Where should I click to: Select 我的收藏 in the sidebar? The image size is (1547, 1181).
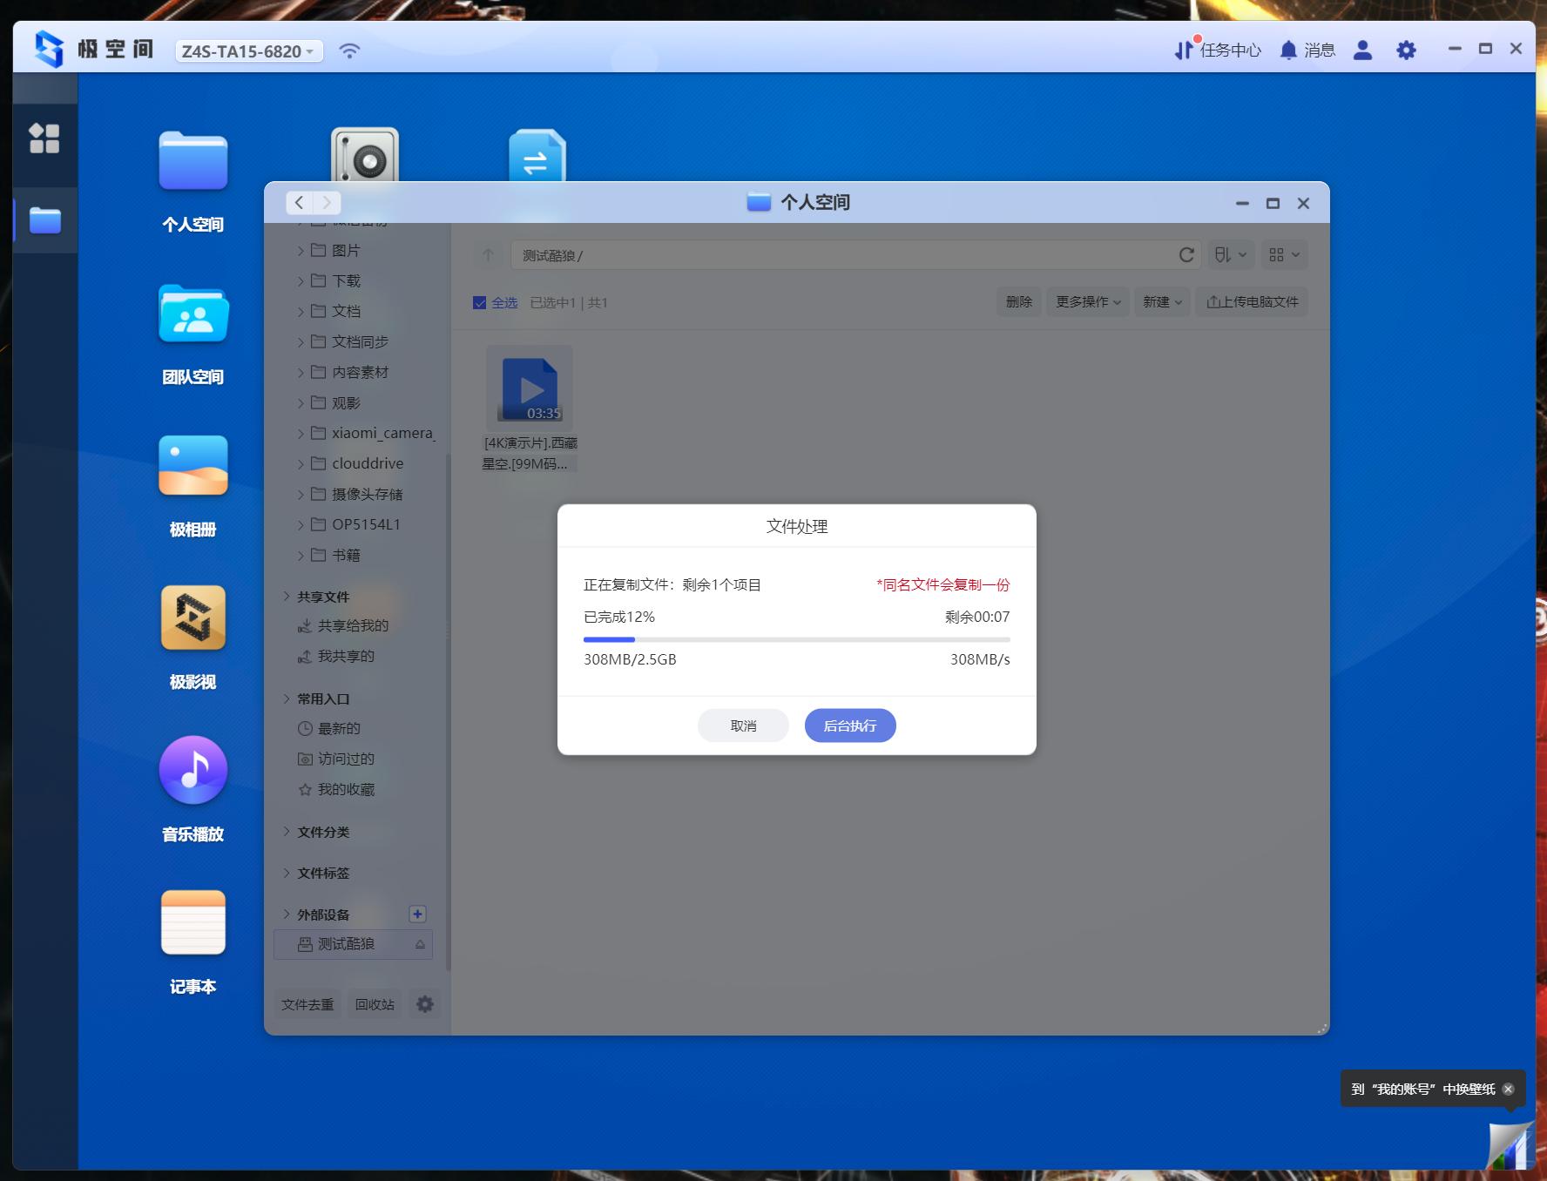[345, 790]
